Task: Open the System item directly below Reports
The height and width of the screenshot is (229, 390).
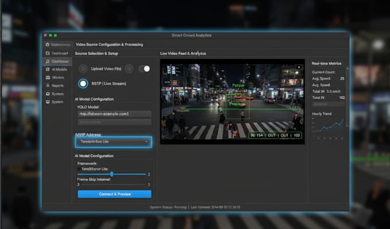Action: tap(54, 94)
